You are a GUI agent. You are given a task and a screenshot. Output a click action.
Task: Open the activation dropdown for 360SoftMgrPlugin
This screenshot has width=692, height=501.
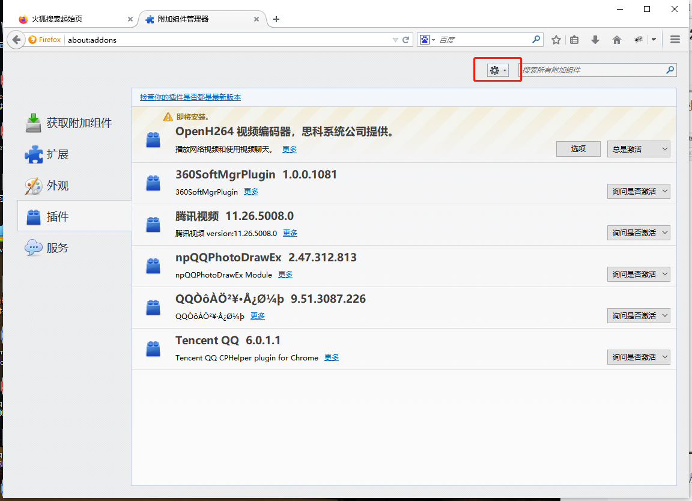coord(639,191)
